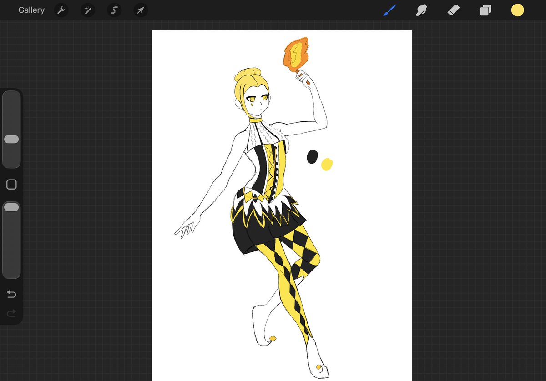The height and width of the screenshot is (381, 546).
Task: Undo the last stroke
Action: (x=11, y=294)
